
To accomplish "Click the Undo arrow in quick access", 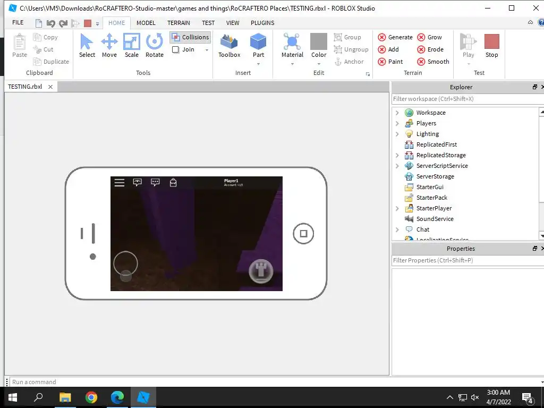I will coord(50,23).
